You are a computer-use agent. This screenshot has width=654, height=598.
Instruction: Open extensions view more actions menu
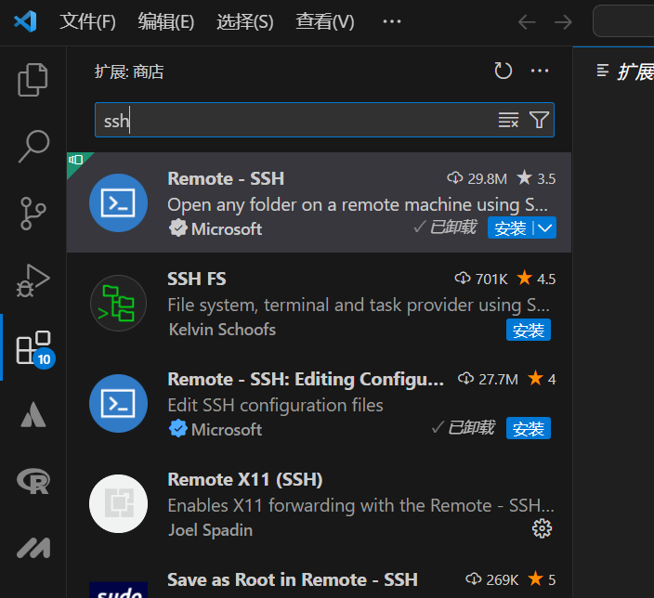(x=540, y=71)
